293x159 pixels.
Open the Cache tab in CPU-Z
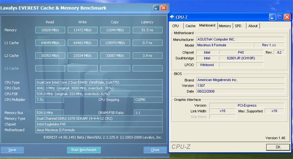[x=190, y=26]
